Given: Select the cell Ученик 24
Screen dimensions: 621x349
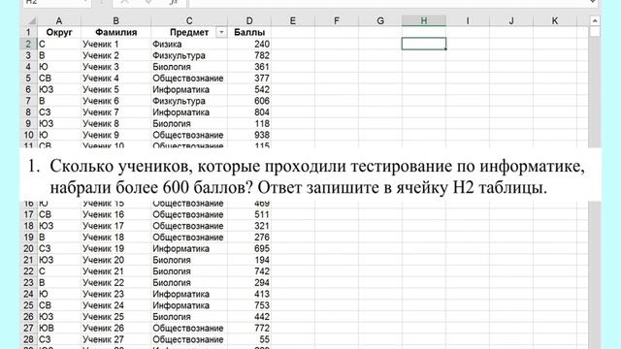Looking at the screenshot, I should tap(116, 305).
